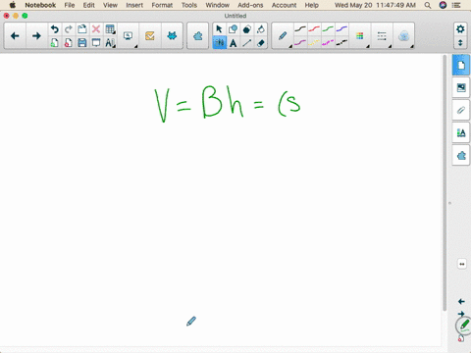This screenshot has width=471, height=353.
Task: Move toolbar with the up-down arrow button
Action: [460, 43]
